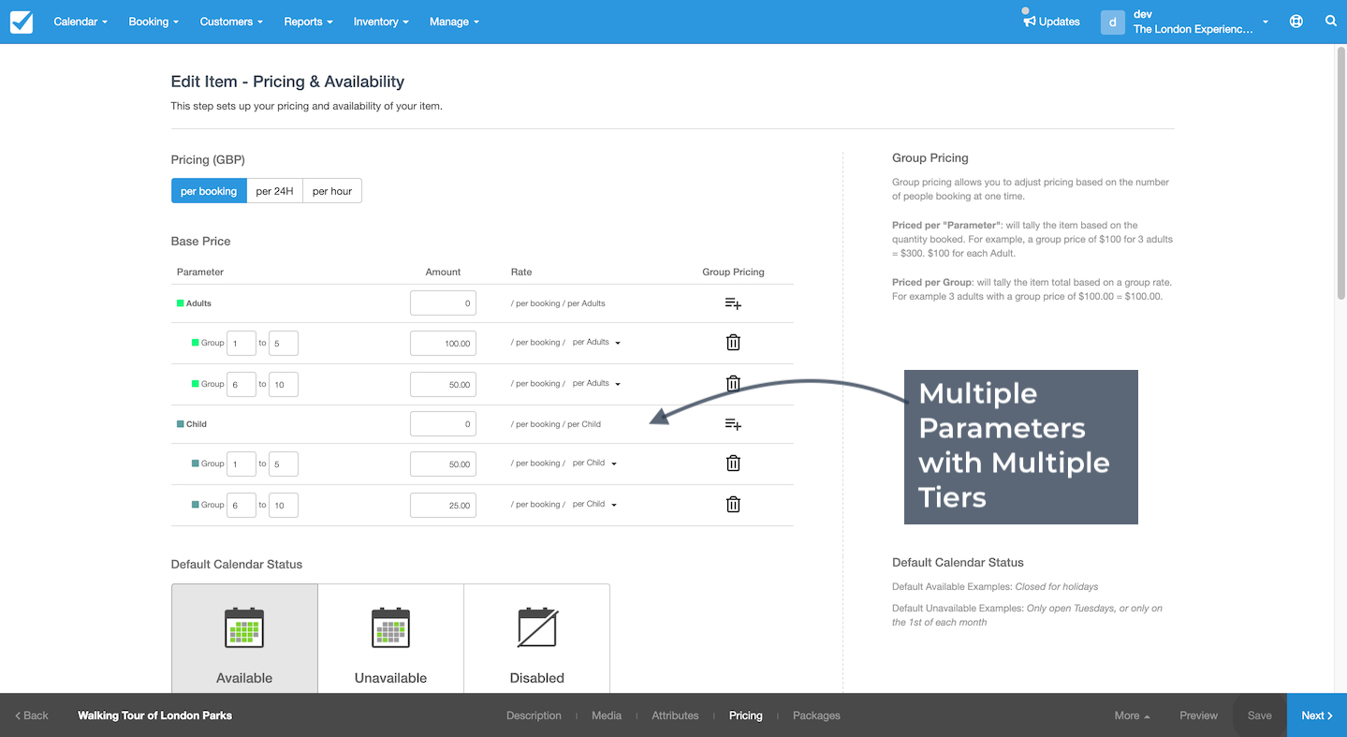The height and width of the screenshot is (737, 1347).
Task: Go to the Pricing step
Action: [746, 715]
